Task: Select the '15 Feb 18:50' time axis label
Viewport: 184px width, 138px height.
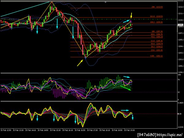Action: point(117,130)
